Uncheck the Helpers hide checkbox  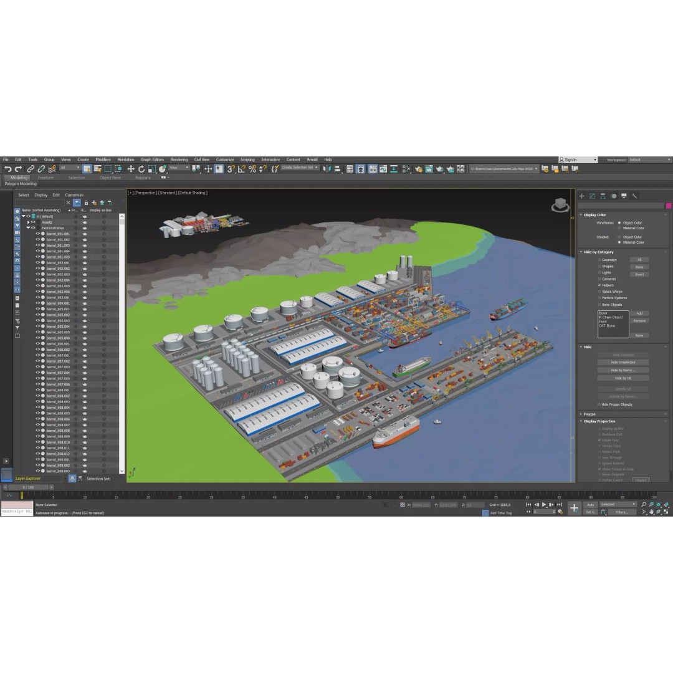(599, 285)
